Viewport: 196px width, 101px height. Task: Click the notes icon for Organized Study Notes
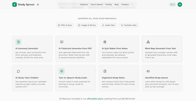[x=105, y=71]
